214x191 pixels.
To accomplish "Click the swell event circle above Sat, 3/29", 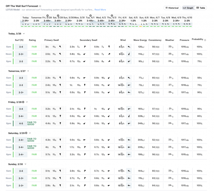I will 58,15.
